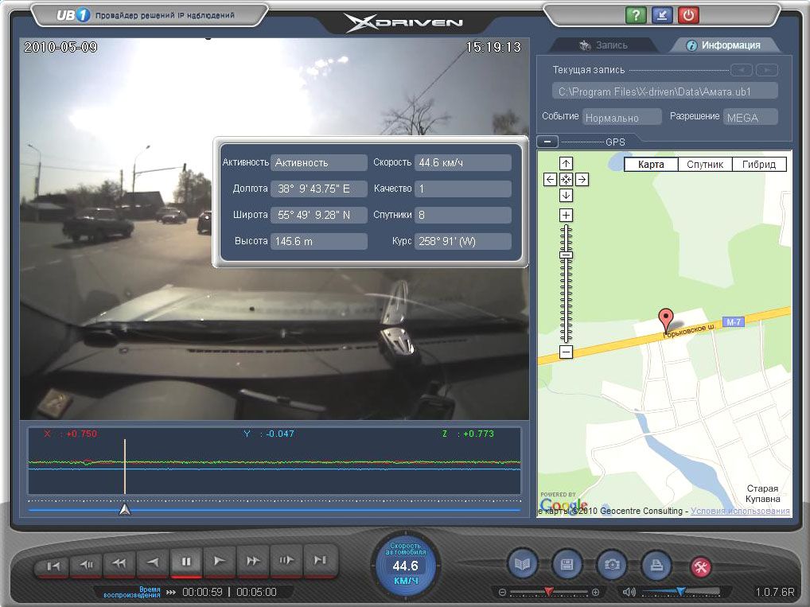This screenshot has height=607, width=810.
Task: Click the playback speed minus icon
Action: (x=502, y=592)
